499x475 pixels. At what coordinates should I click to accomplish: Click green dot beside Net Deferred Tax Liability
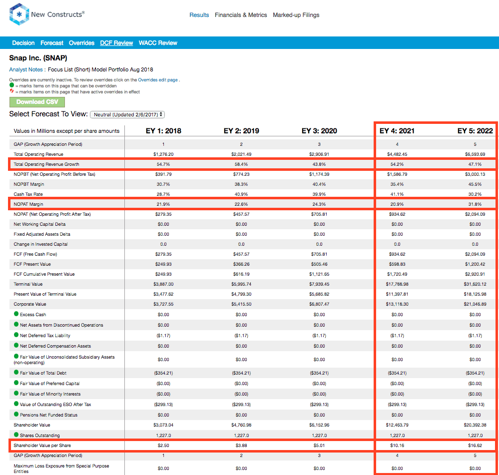16,335
